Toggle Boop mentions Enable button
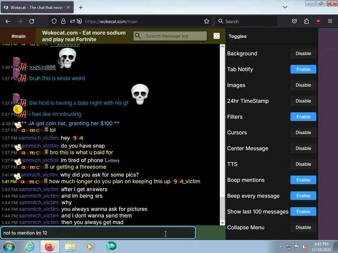 point(303,180)
